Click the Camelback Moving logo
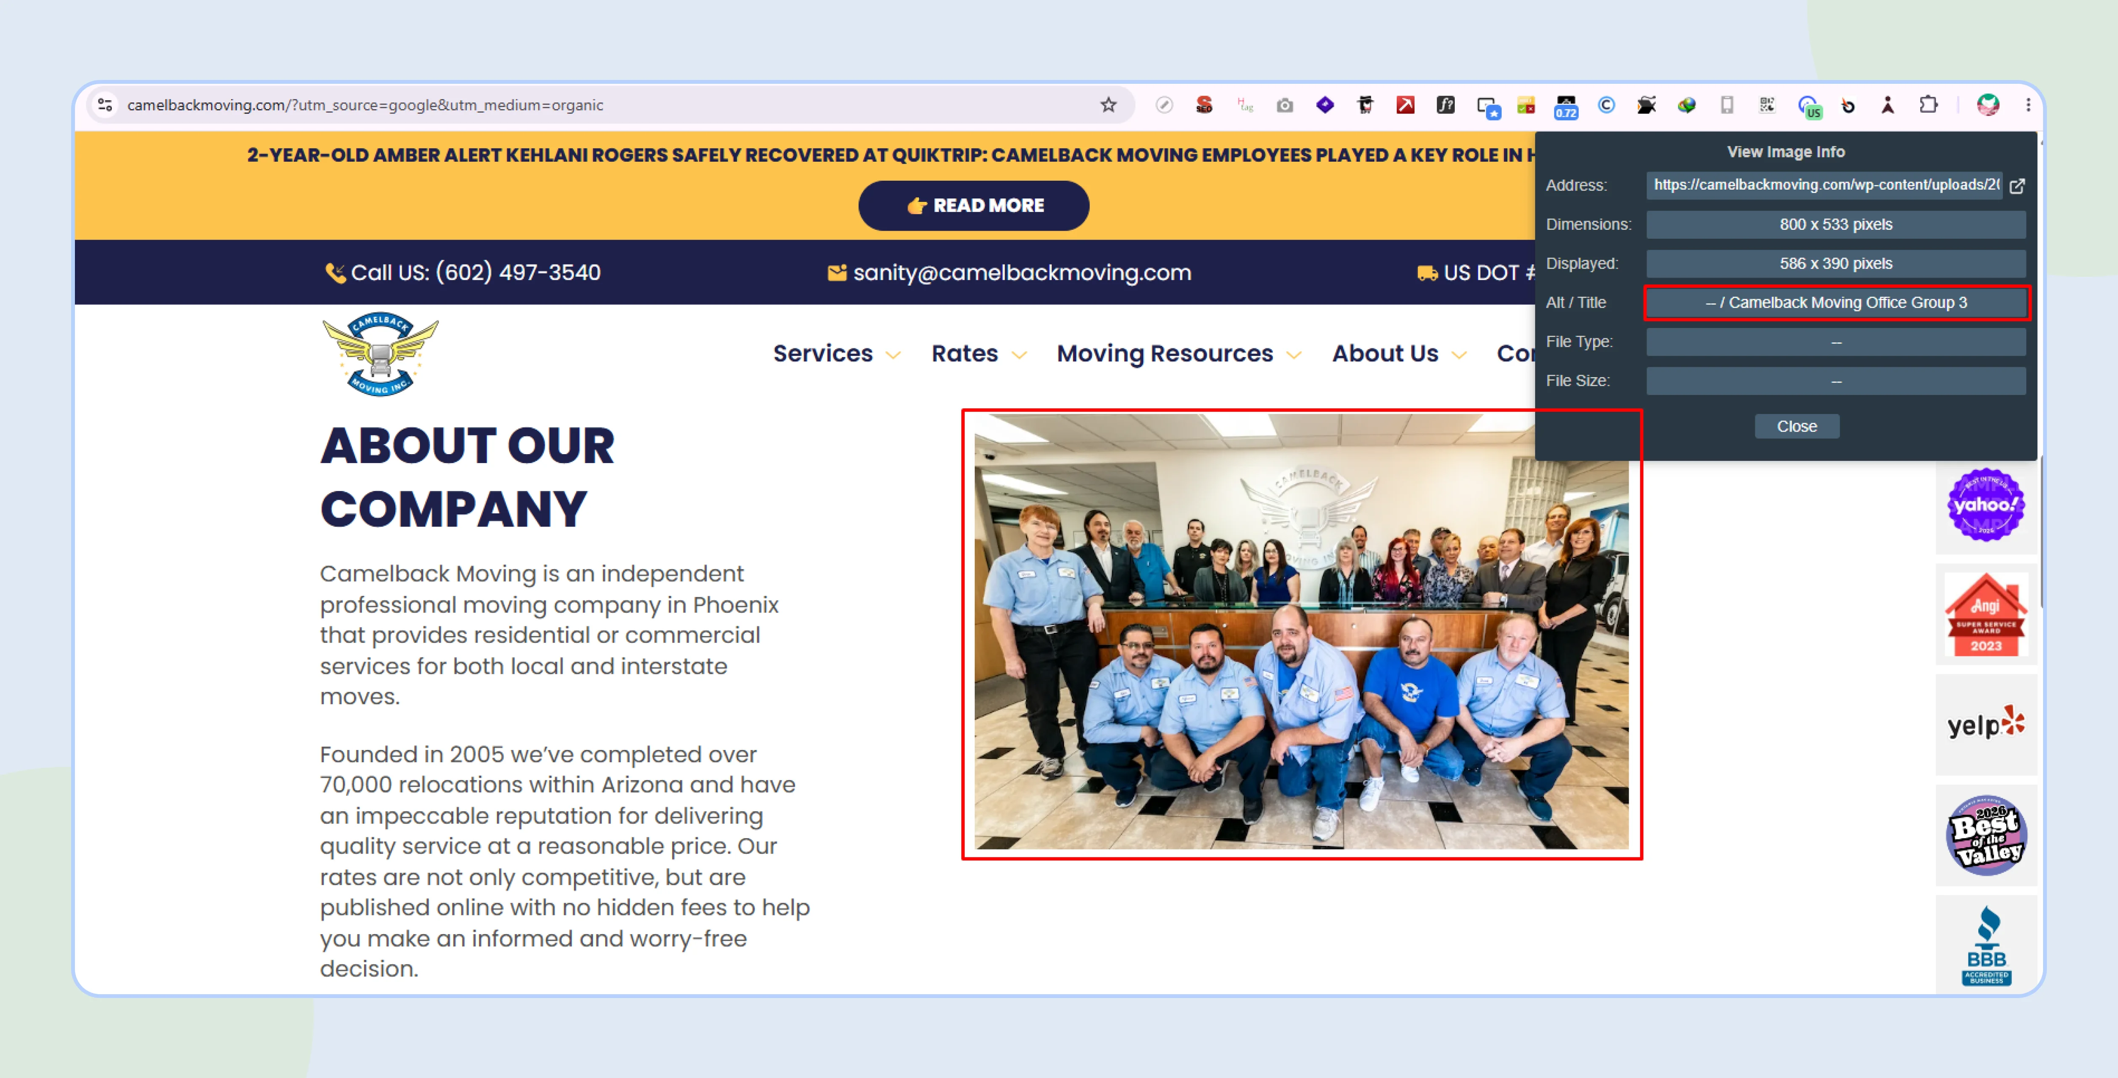This screenshot has height=1078, width=2118. click(x=380, y=353)
